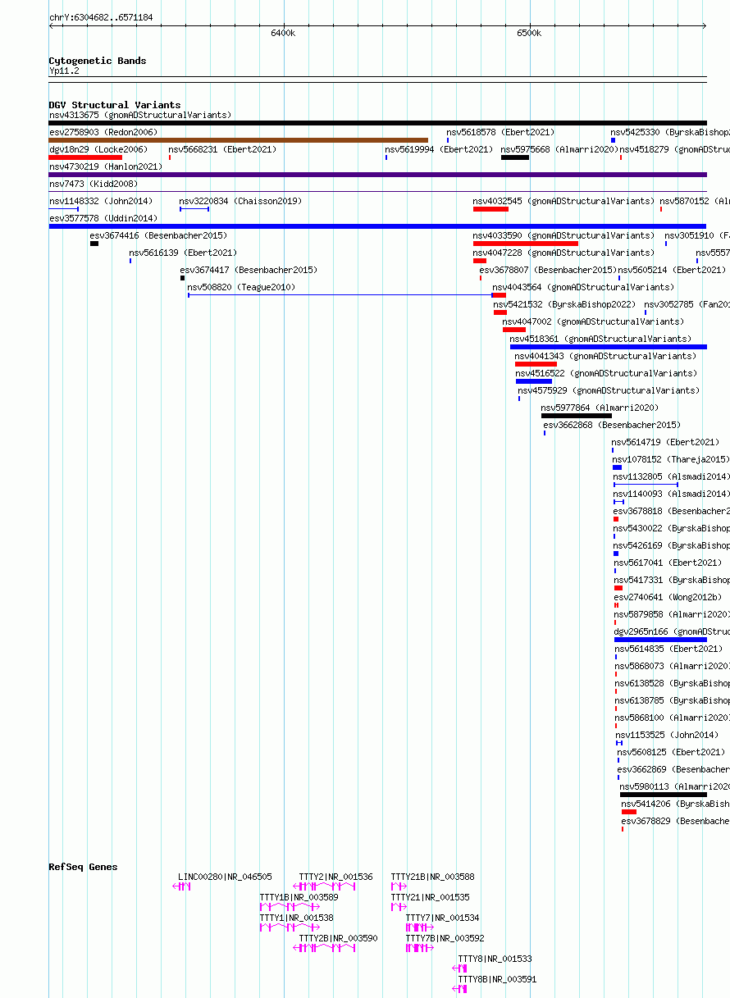
Task: Open variant nsv3220834 (Chaisson2019) label
Action: coord(240,201)
